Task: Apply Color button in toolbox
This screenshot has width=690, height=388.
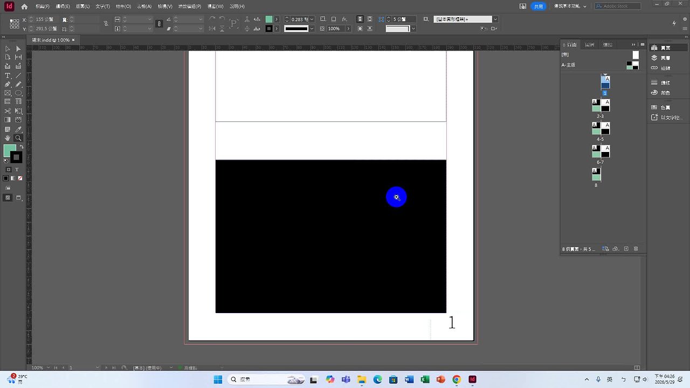Action: tap(6, 178)
